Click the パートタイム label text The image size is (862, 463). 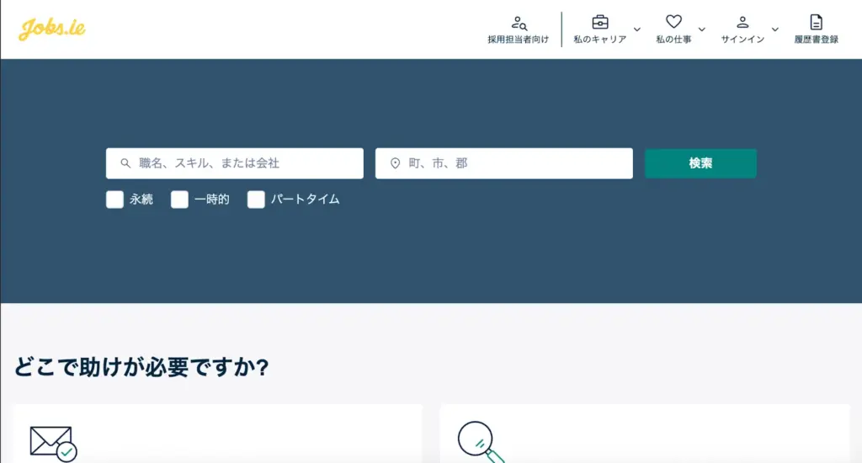point(305,200)
